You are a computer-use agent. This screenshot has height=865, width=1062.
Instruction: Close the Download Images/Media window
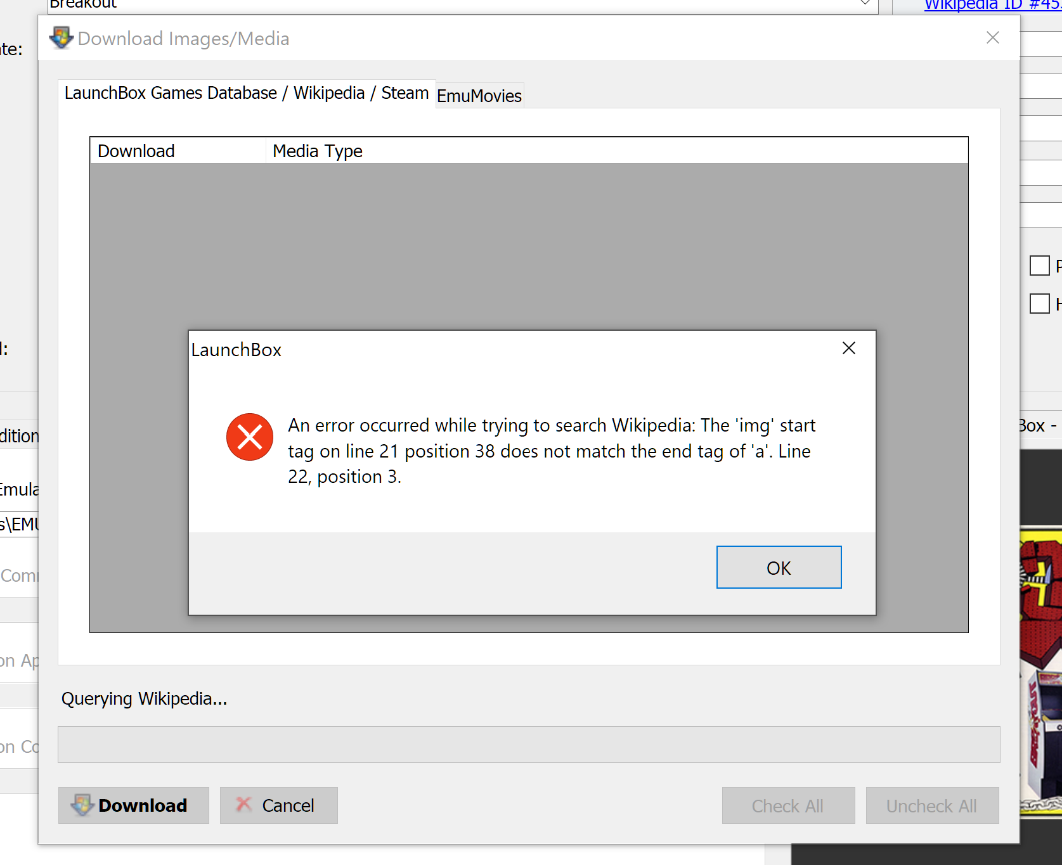coord(993,38)
